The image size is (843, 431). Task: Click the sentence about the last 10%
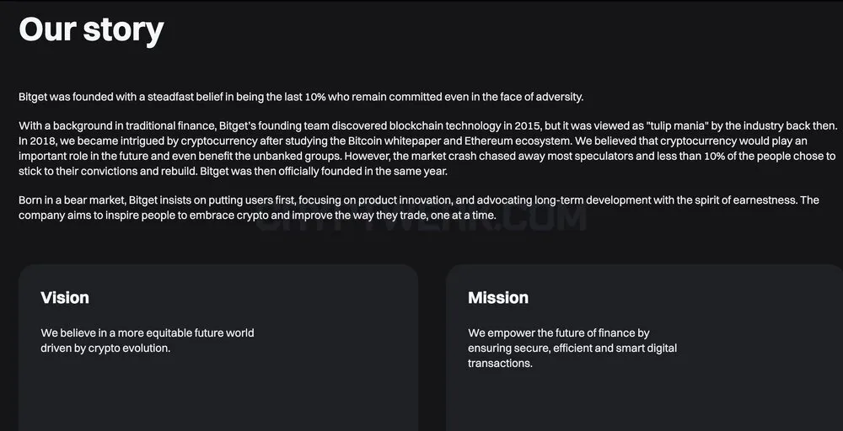pos(301,97)
